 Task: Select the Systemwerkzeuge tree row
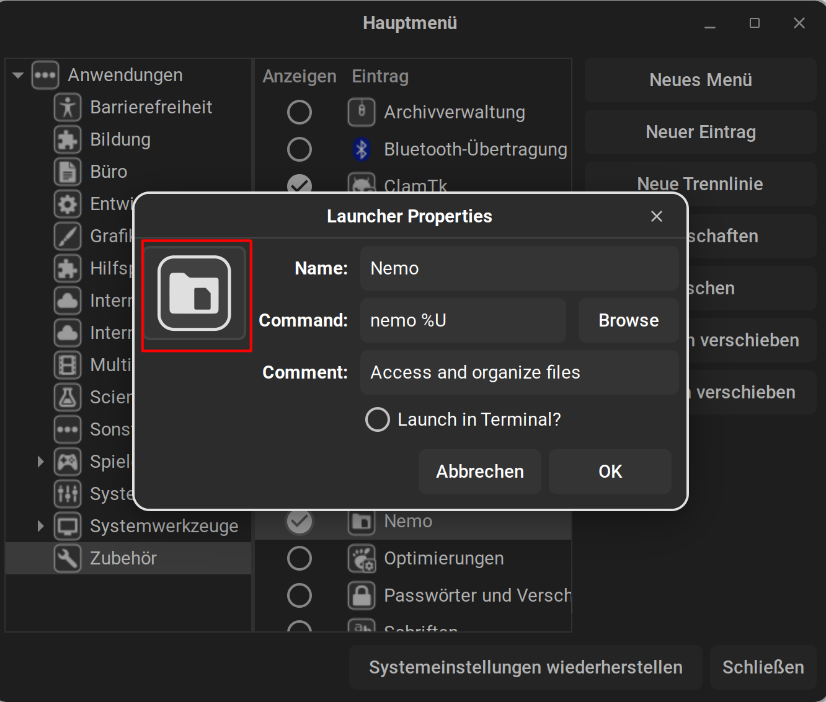[x=128, y=526]
